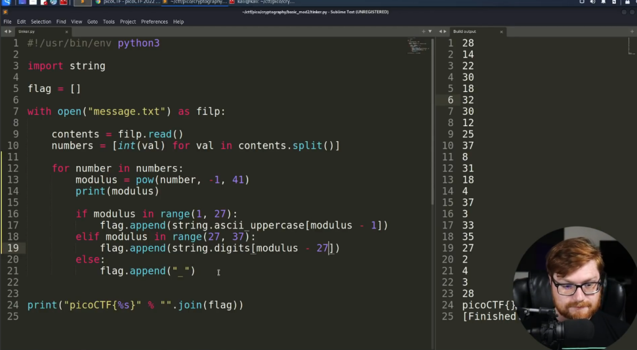Go to next tab in Build output pane
The image size is (637, 350).
point(445,31)
